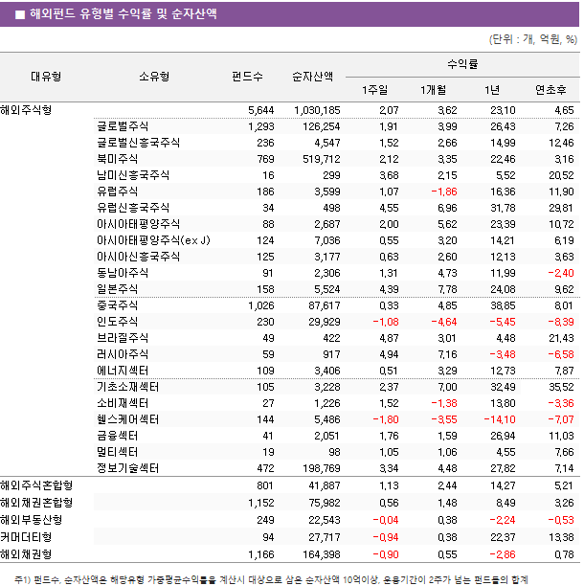Click the 아시아신흥국주식 row label
The height and width of the screenshot is (586, 584).
(138, 257)
